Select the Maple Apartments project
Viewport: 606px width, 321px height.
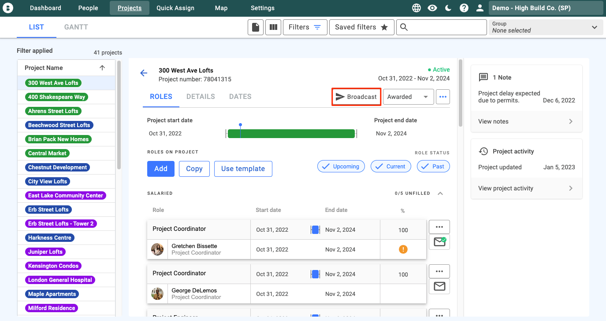52,294
